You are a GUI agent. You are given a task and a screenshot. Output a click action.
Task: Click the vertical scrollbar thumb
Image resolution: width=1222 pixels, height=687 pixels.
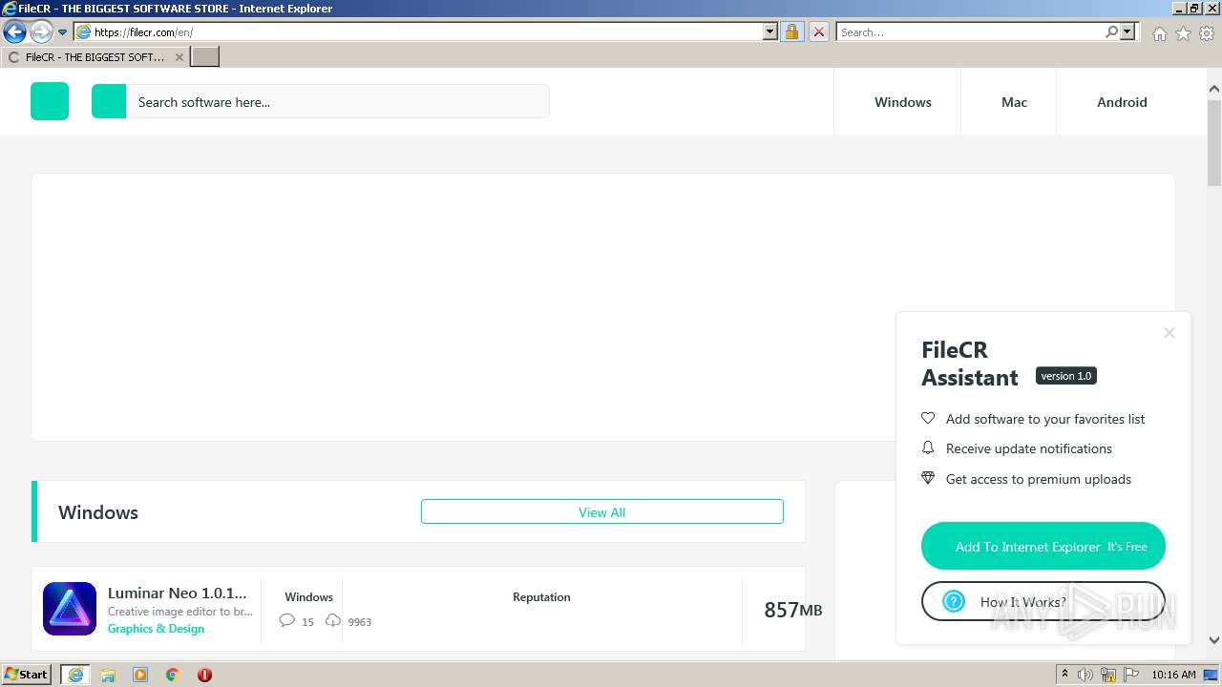[1214, 141]
